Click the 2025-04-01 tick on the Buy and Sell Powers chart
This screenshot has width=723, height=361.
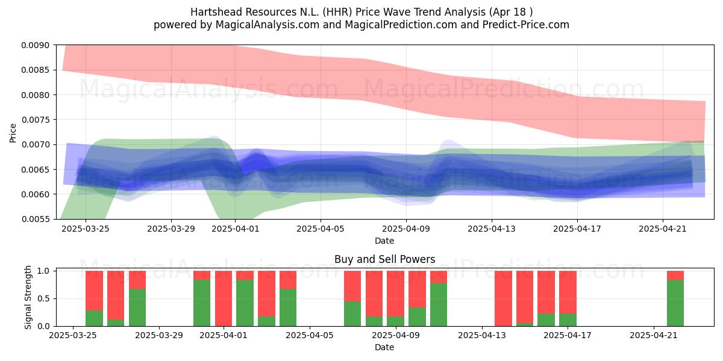click(224, 336)
